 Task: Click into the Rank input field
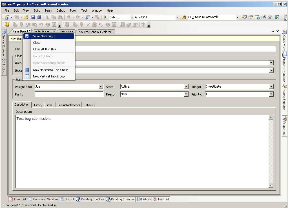coord(69,94)
